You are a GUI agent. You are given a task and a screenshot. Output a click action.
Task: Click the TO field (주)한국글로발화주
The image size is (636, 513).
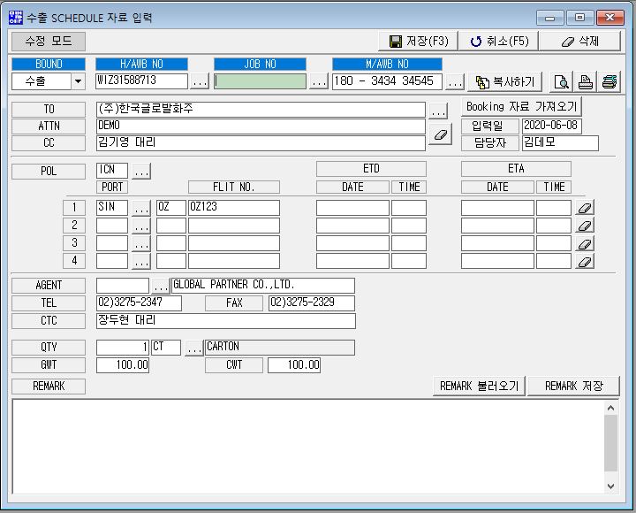(261, 110)
